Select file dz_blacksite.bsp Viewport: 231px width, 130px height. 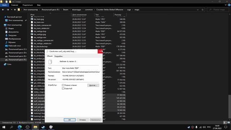coord(40,47)
